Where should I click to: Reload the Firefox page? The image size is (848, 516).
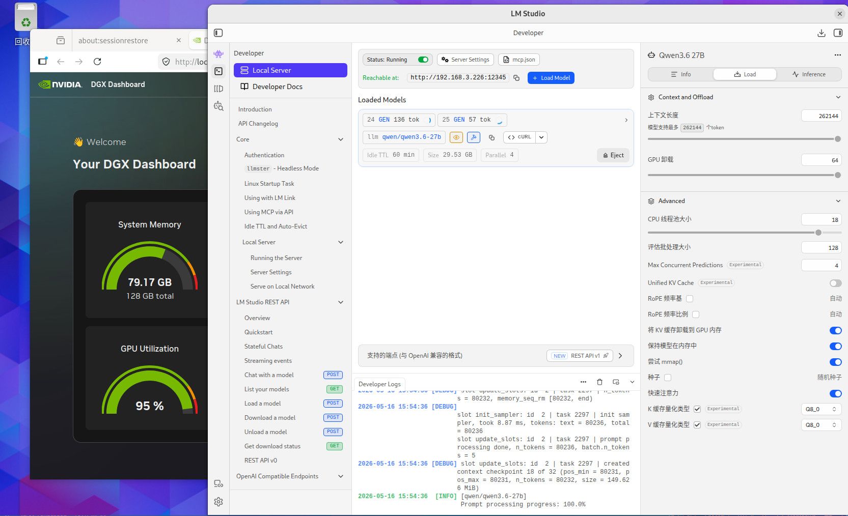click(x=97, y=62)
